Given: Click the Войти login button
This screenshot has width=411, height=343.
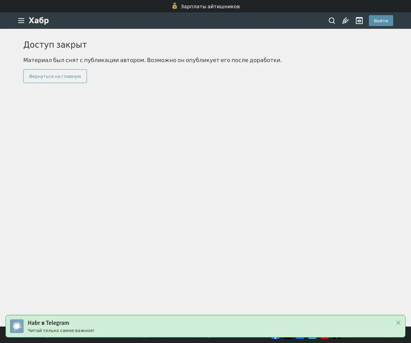Looking at the screenshot, I should point(381,21).
